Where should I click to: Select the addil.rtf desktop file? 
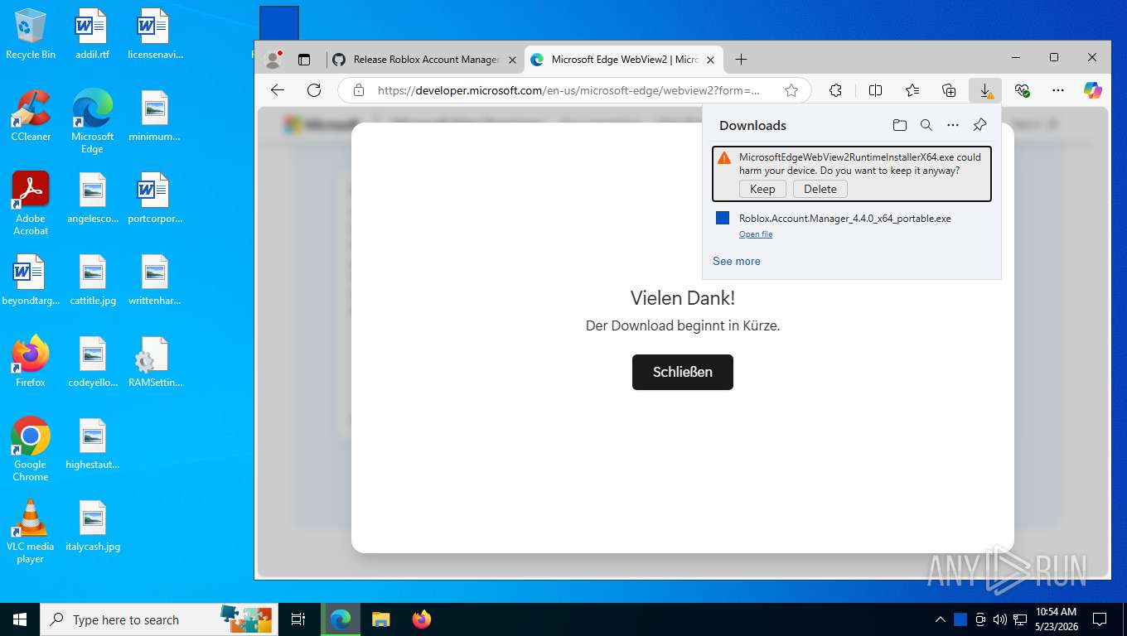[x=92, y=34]
